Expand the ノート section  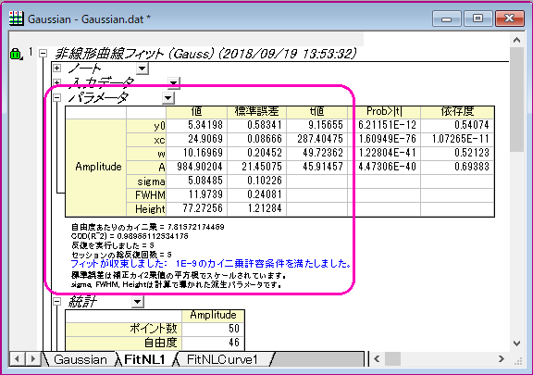coord(57,69)
